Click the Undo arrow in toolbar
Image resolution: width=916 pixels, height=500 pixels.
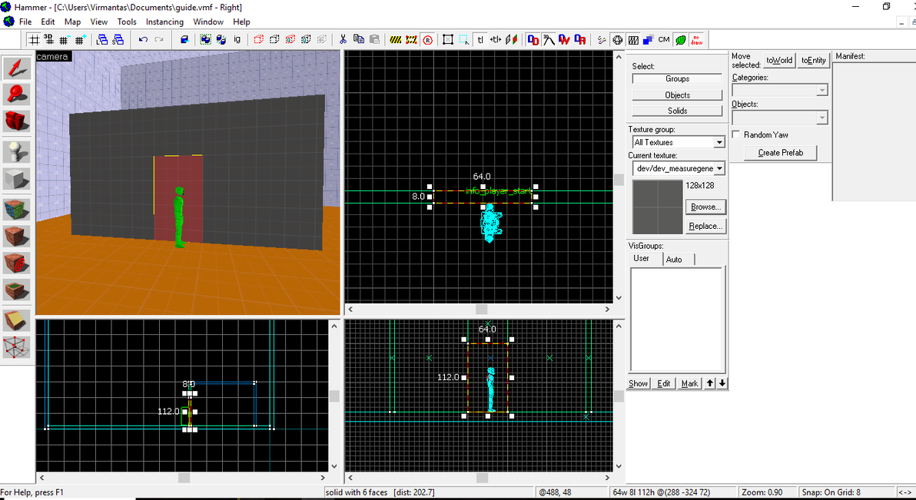[x=143, y=40]
